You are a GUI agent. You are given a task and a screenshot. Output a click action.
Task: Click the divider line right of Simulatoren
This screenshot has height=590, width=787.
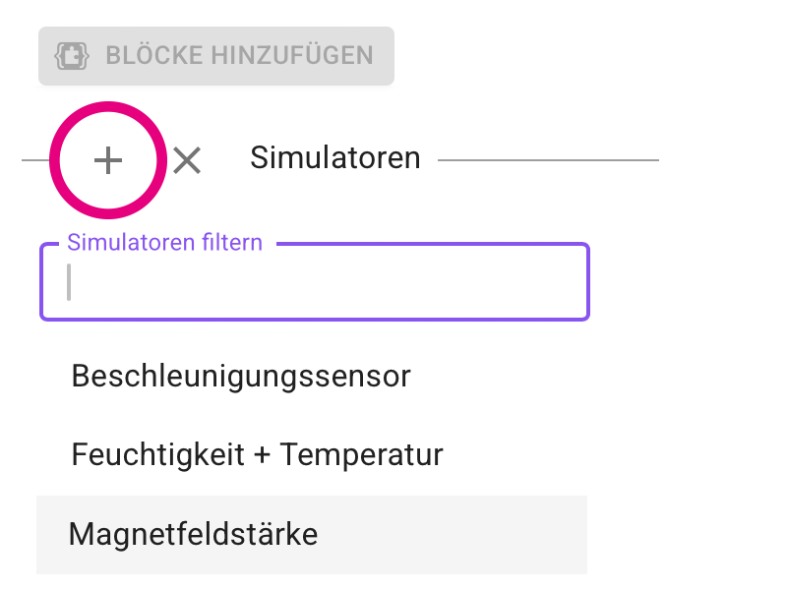pyautogui.click(x=548, y=159)
